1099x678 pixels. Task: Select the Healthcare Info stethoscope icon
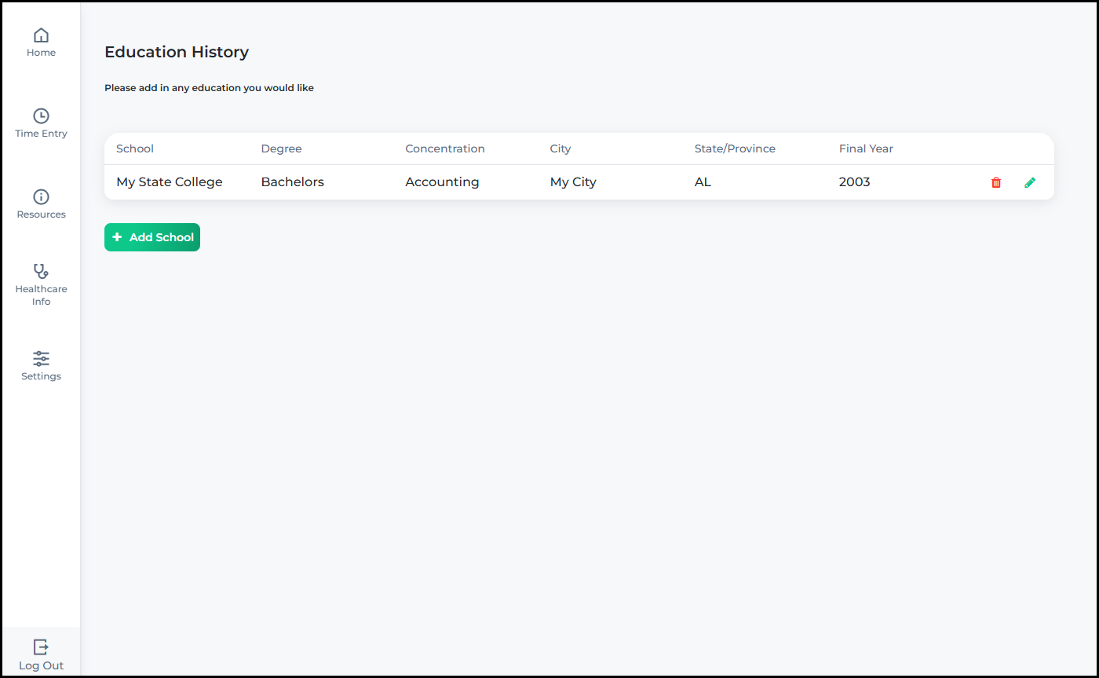(41, 271)
